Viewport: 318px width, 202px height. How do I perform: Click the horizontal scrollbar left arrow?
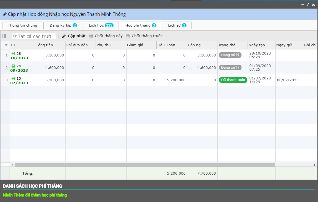click(12, 165)
